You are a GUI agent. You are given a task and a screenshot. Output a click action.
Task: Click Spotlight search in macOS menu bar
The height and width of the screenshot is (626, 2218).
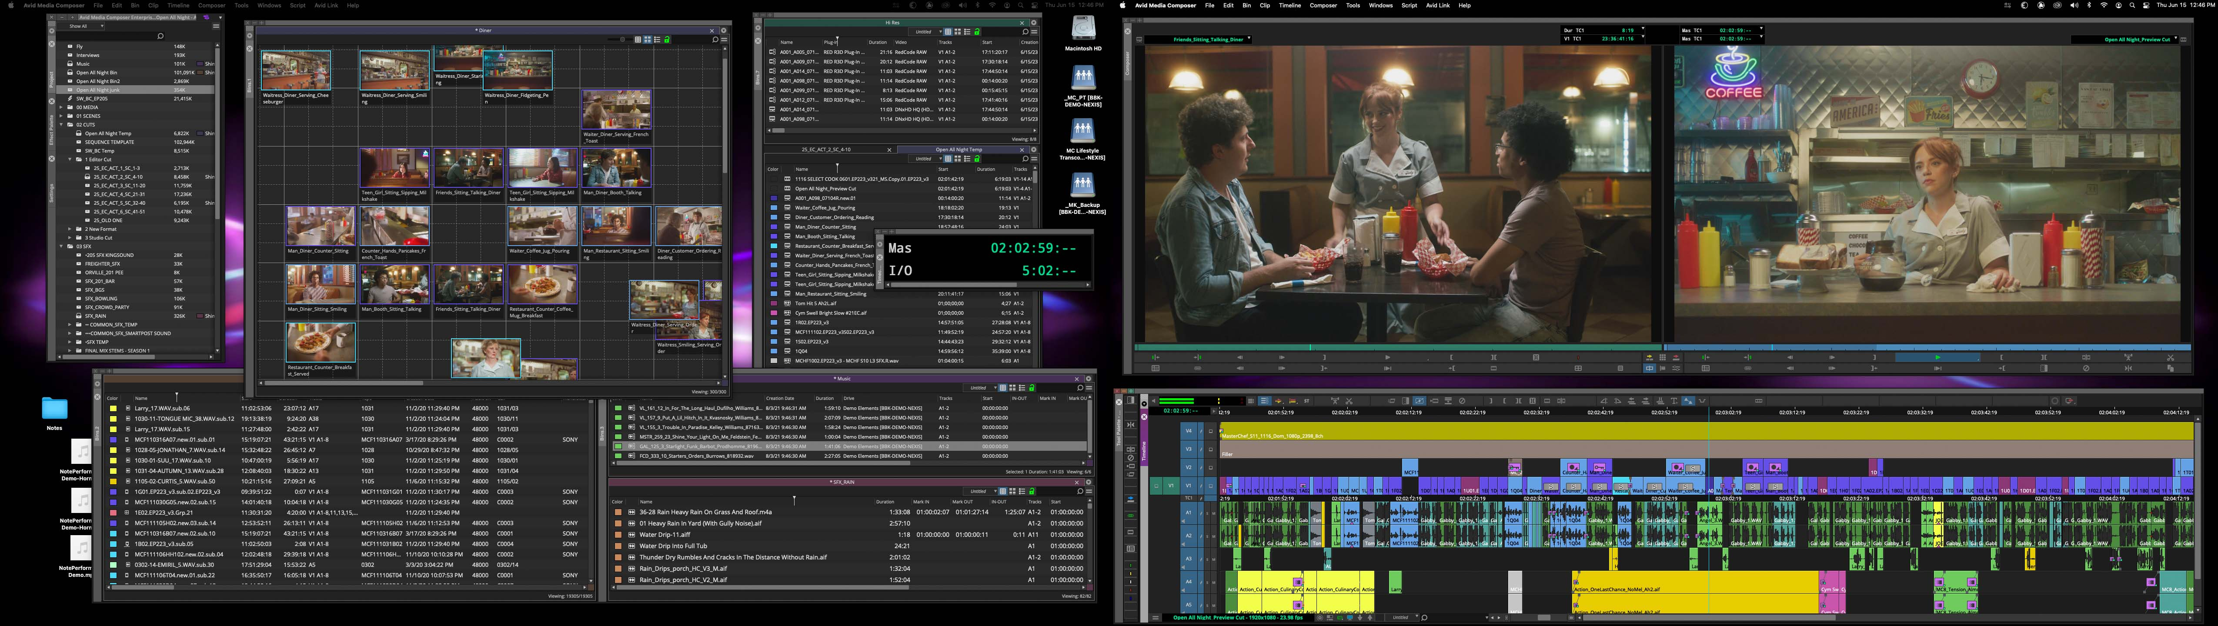(2133, 5)
